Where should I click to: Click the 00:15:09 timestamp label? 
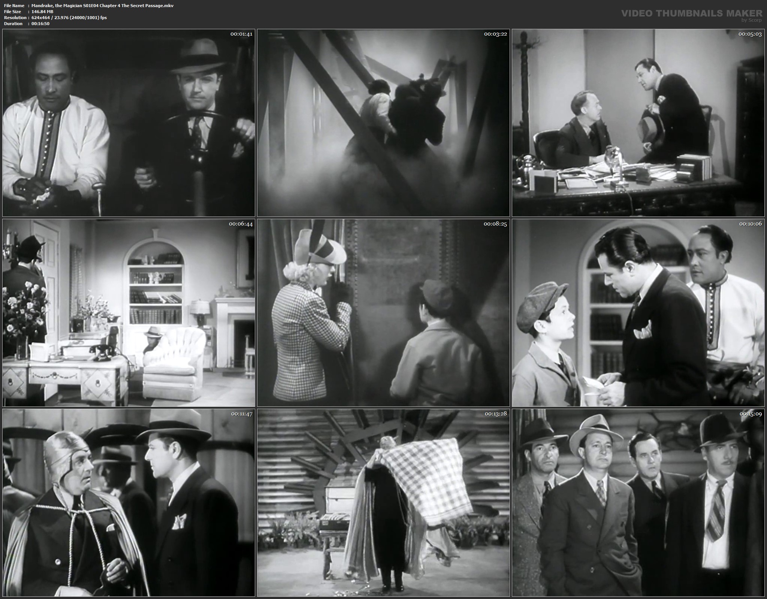click(x=751, y=414)
